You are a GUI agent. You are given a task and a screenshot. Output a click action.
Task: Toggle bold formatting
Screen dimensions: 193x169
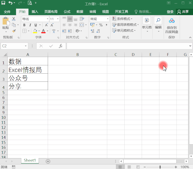(x=24, y=25)
